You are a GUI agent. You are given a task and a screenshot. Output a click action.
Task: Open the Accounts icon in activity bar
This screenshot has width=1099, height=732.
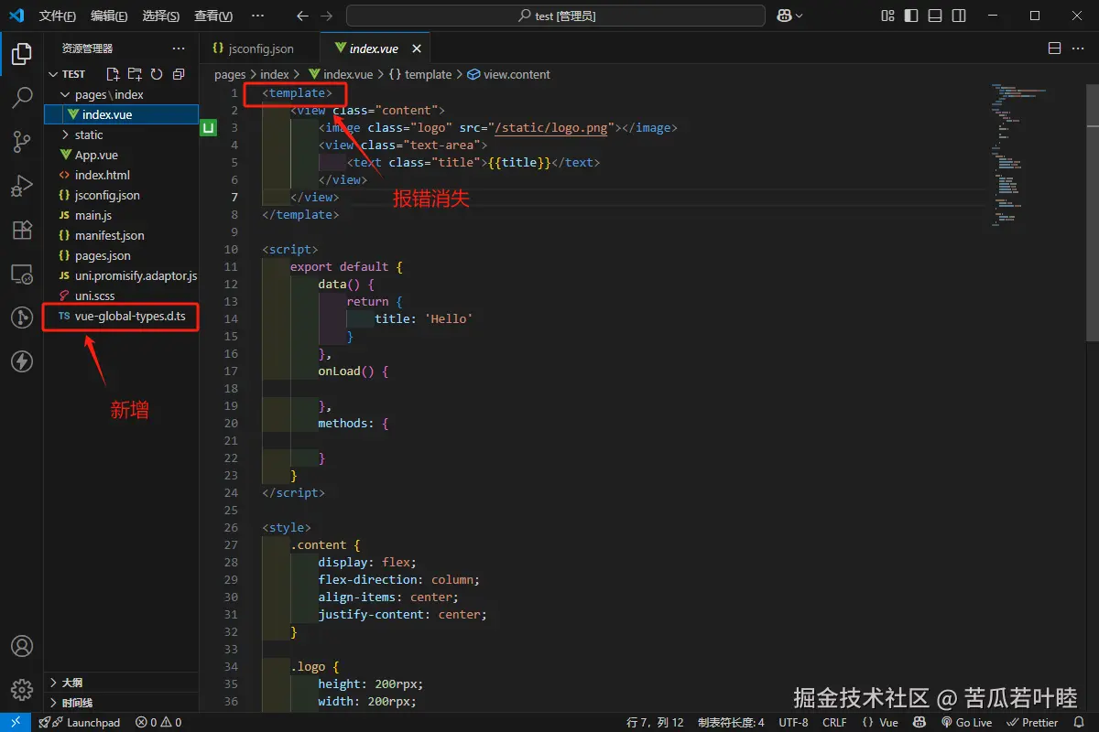(x=22, y=646)
